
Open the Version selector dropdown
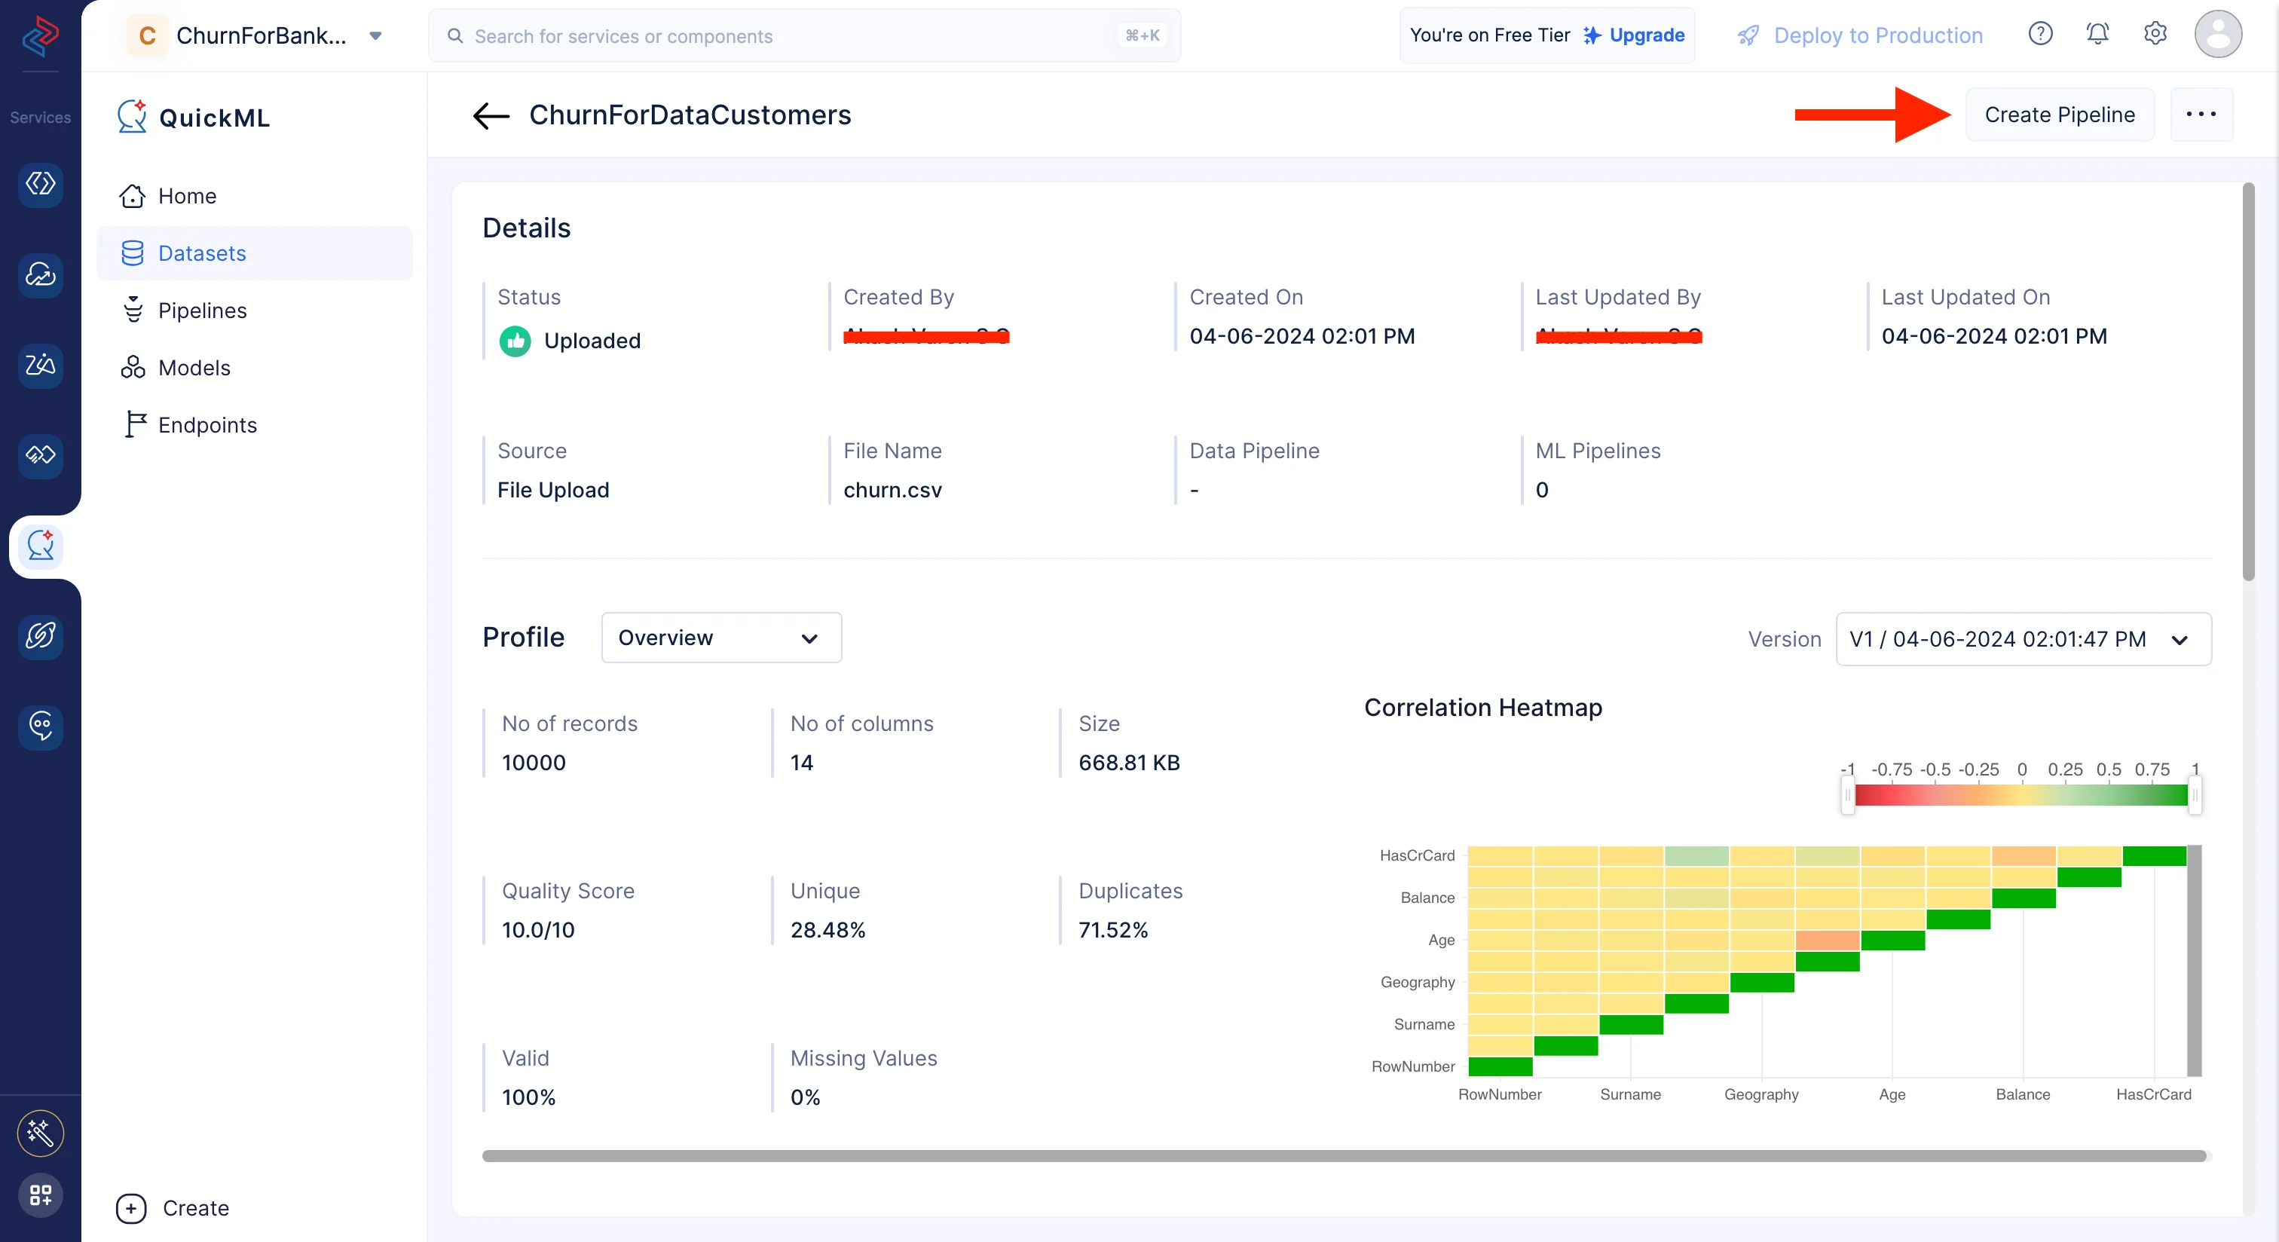[2023, 638]
